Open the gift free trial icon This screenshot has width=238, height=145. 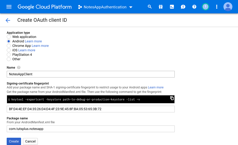(x=161, y=7)
